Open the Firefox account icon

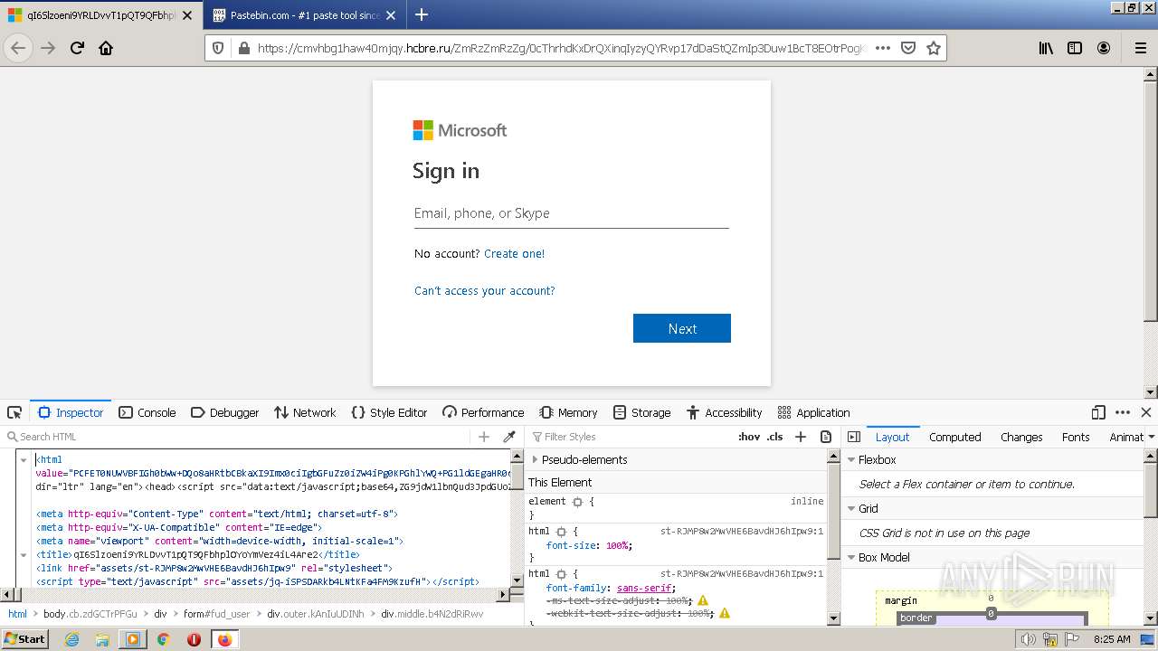[1104, 48]
